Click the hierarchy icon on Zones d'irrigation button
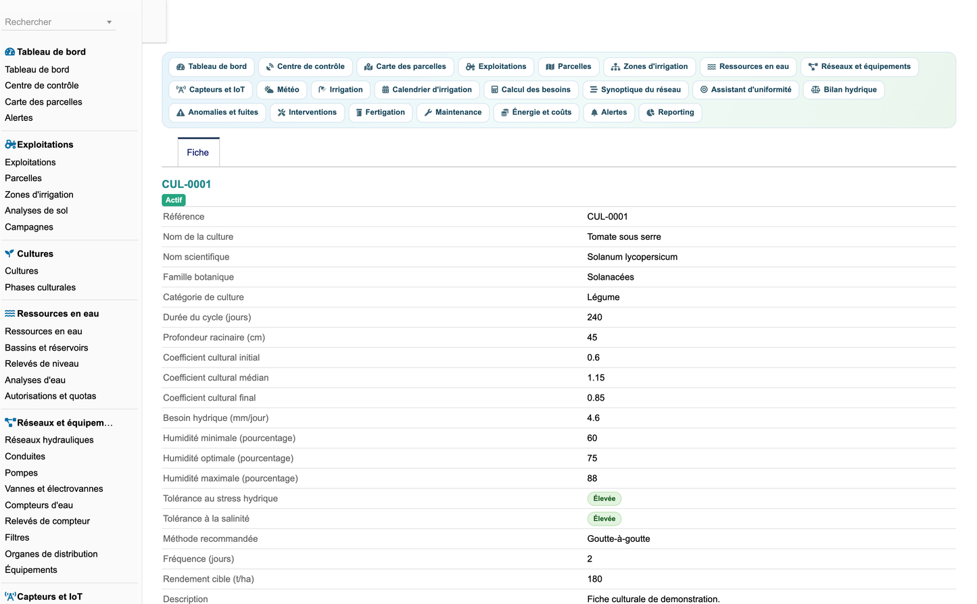 tap(616, 67)
